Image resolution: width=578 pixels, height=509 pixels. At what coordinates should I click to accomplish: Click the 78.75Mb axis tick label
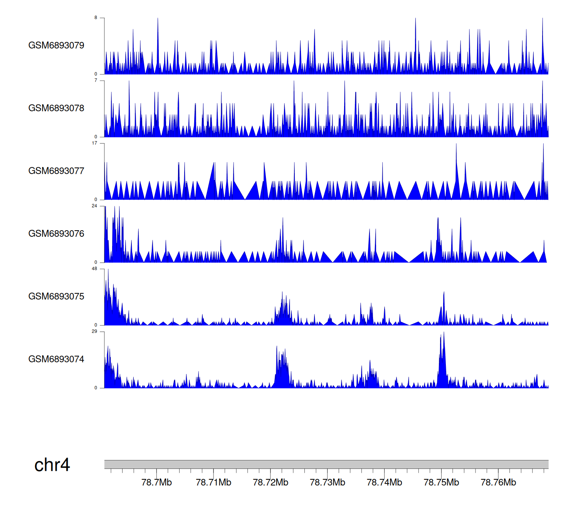pos(441,483)
